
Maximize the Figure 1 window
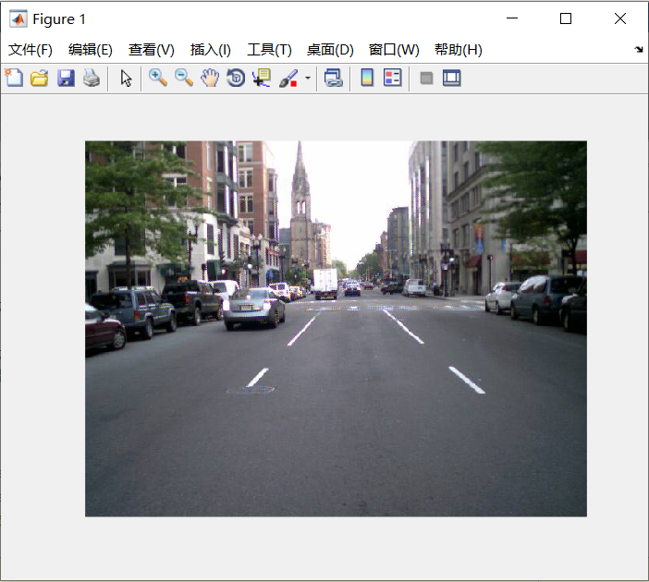tap(566, 18)
